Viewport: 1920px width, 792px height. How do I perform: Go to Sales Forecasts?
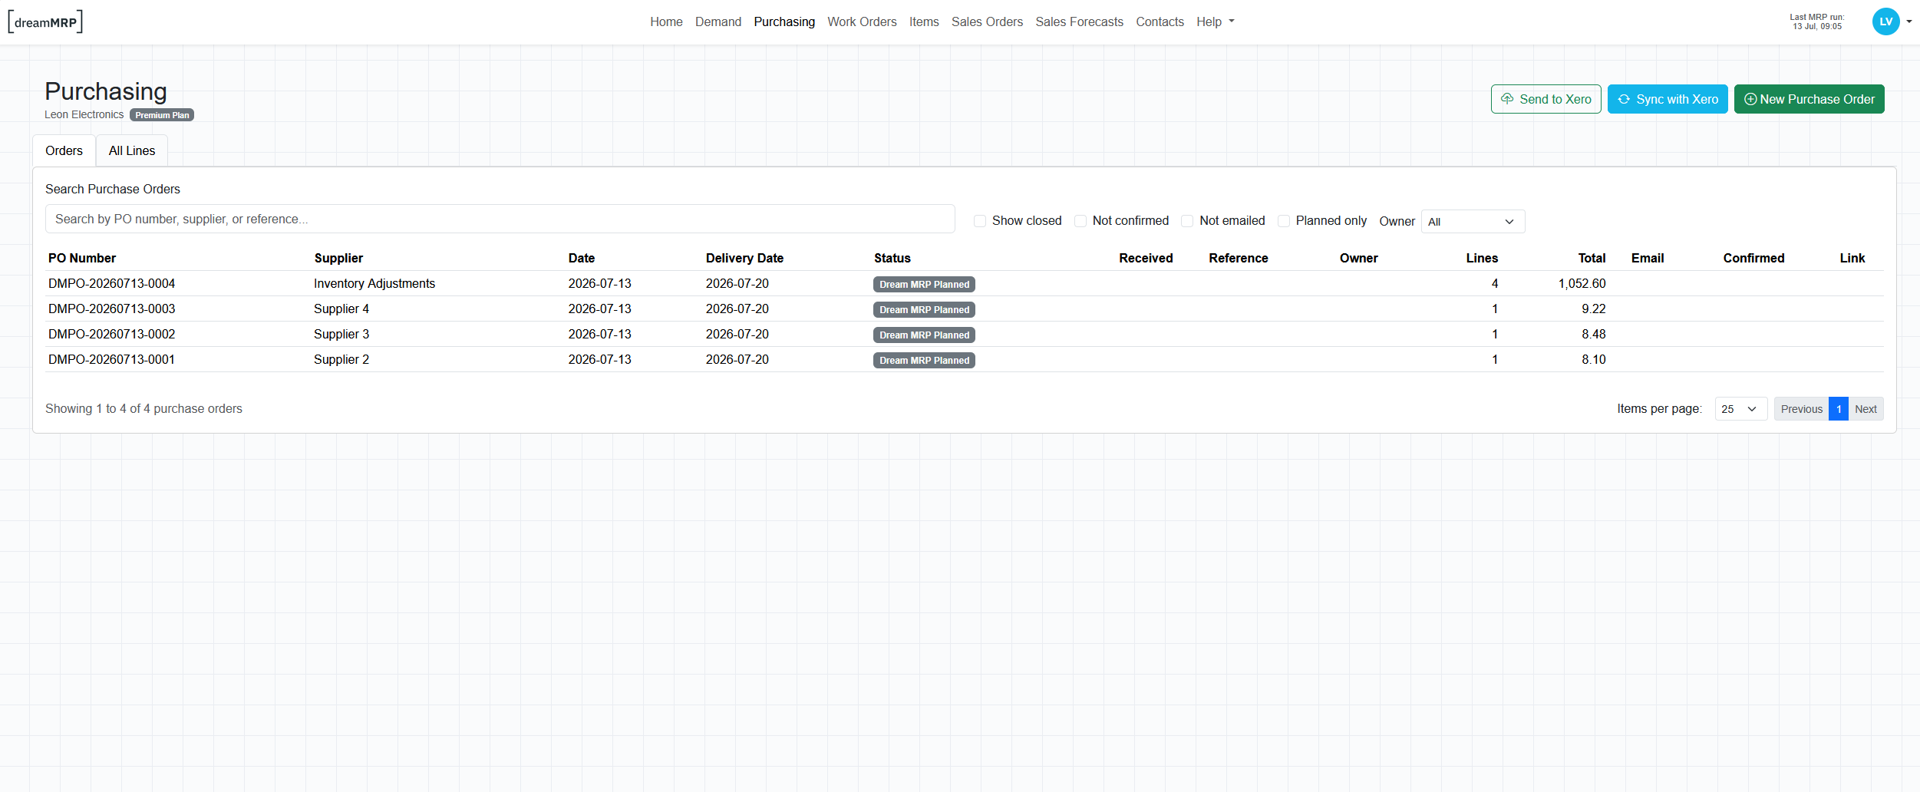point(1079,21)
